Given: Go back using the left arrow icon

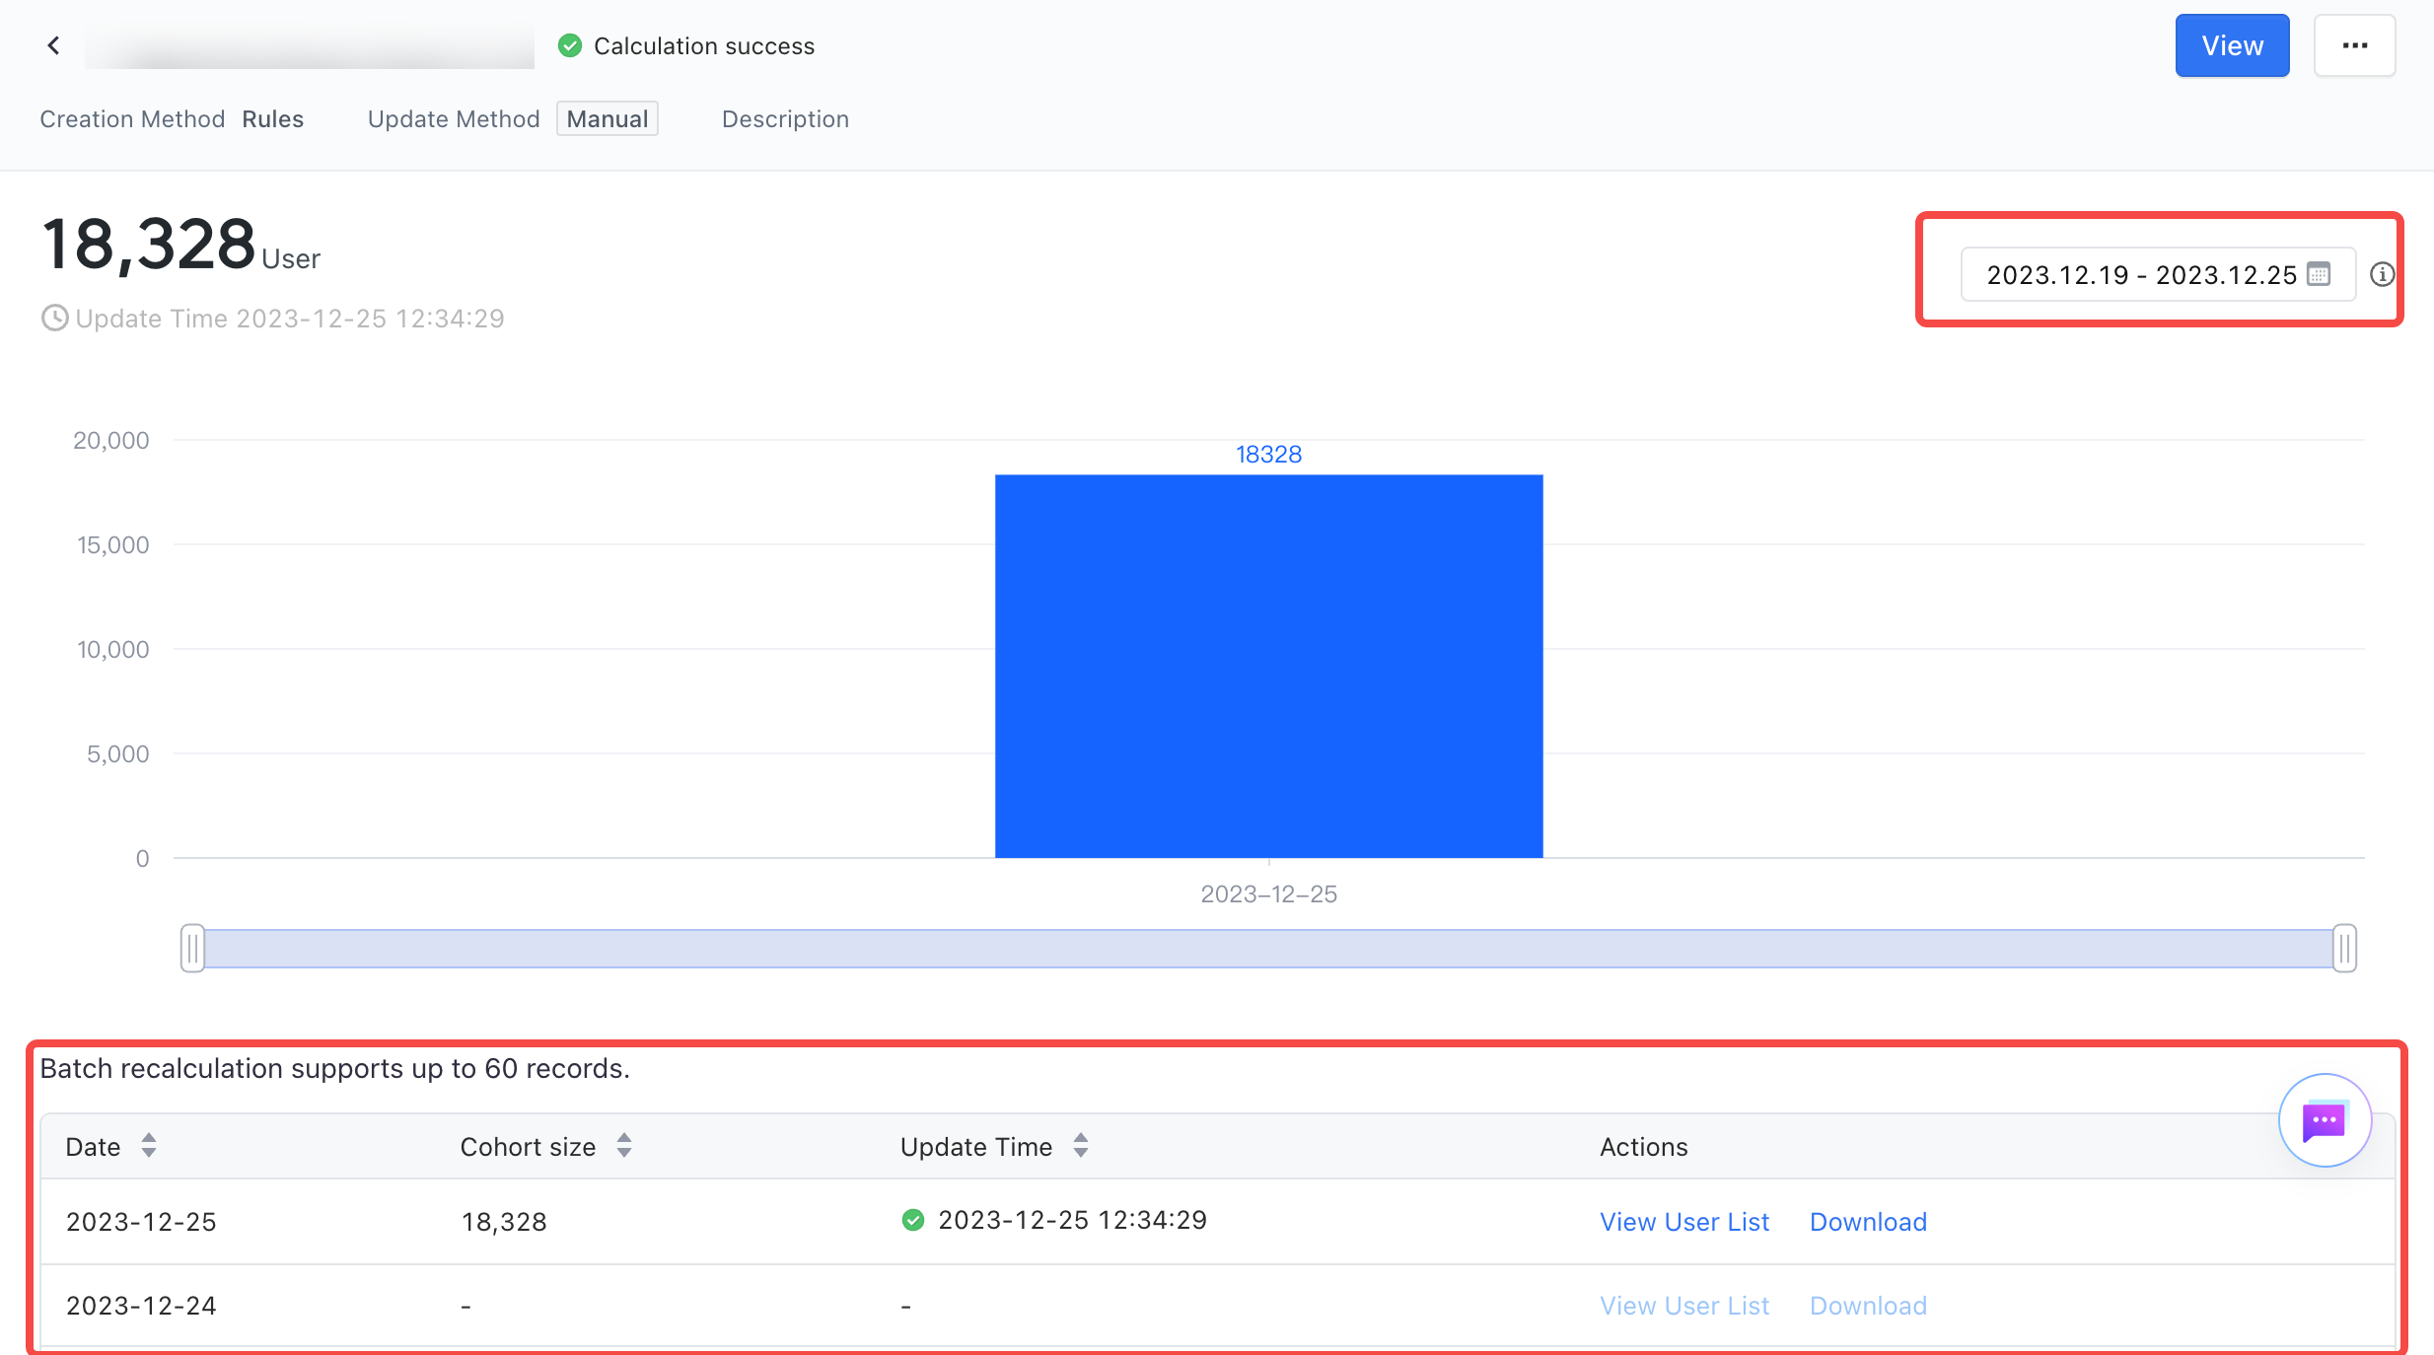Looking at the screenshot, I should pos(54,45).
